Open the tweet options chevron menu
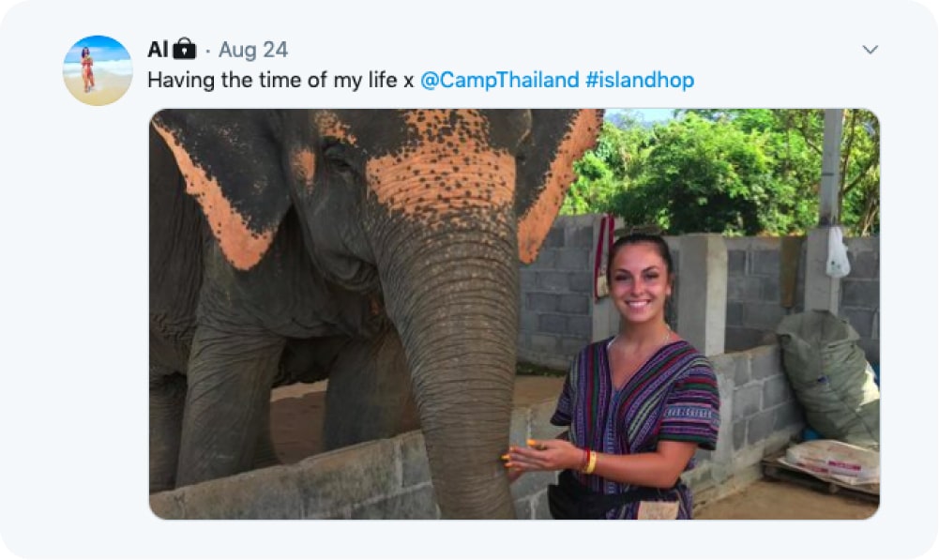 pos(870,50)
